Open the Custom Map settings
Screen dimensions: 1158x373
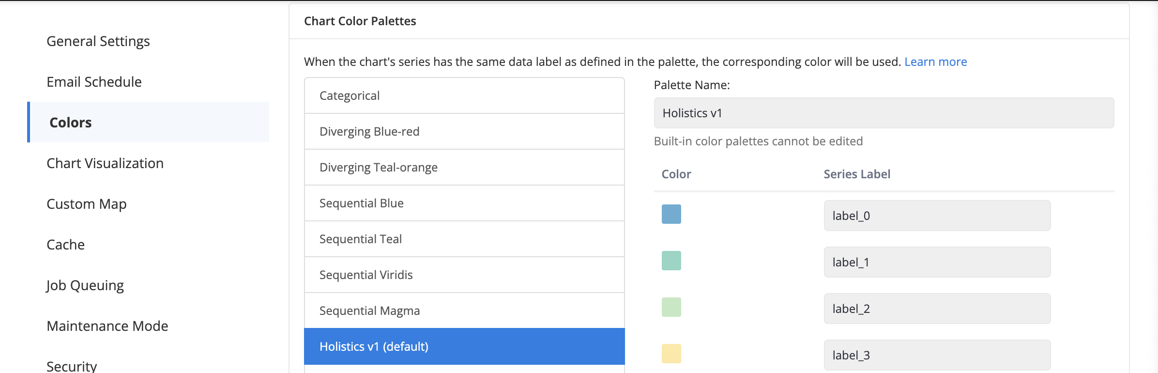point(87,204)
